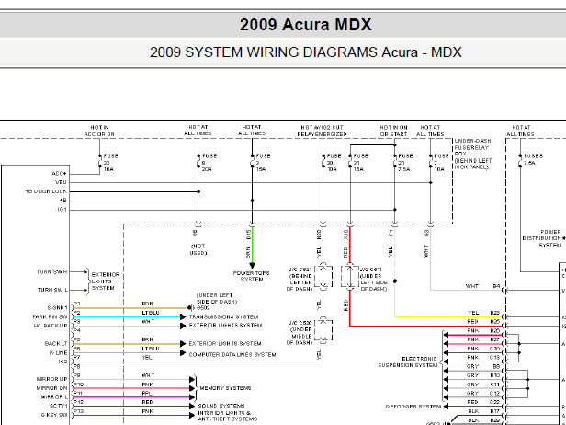This screenshot has width=566, height=425.
Task: Click the "POWER TOPS SYSTEM" reference
Action: 251,276
